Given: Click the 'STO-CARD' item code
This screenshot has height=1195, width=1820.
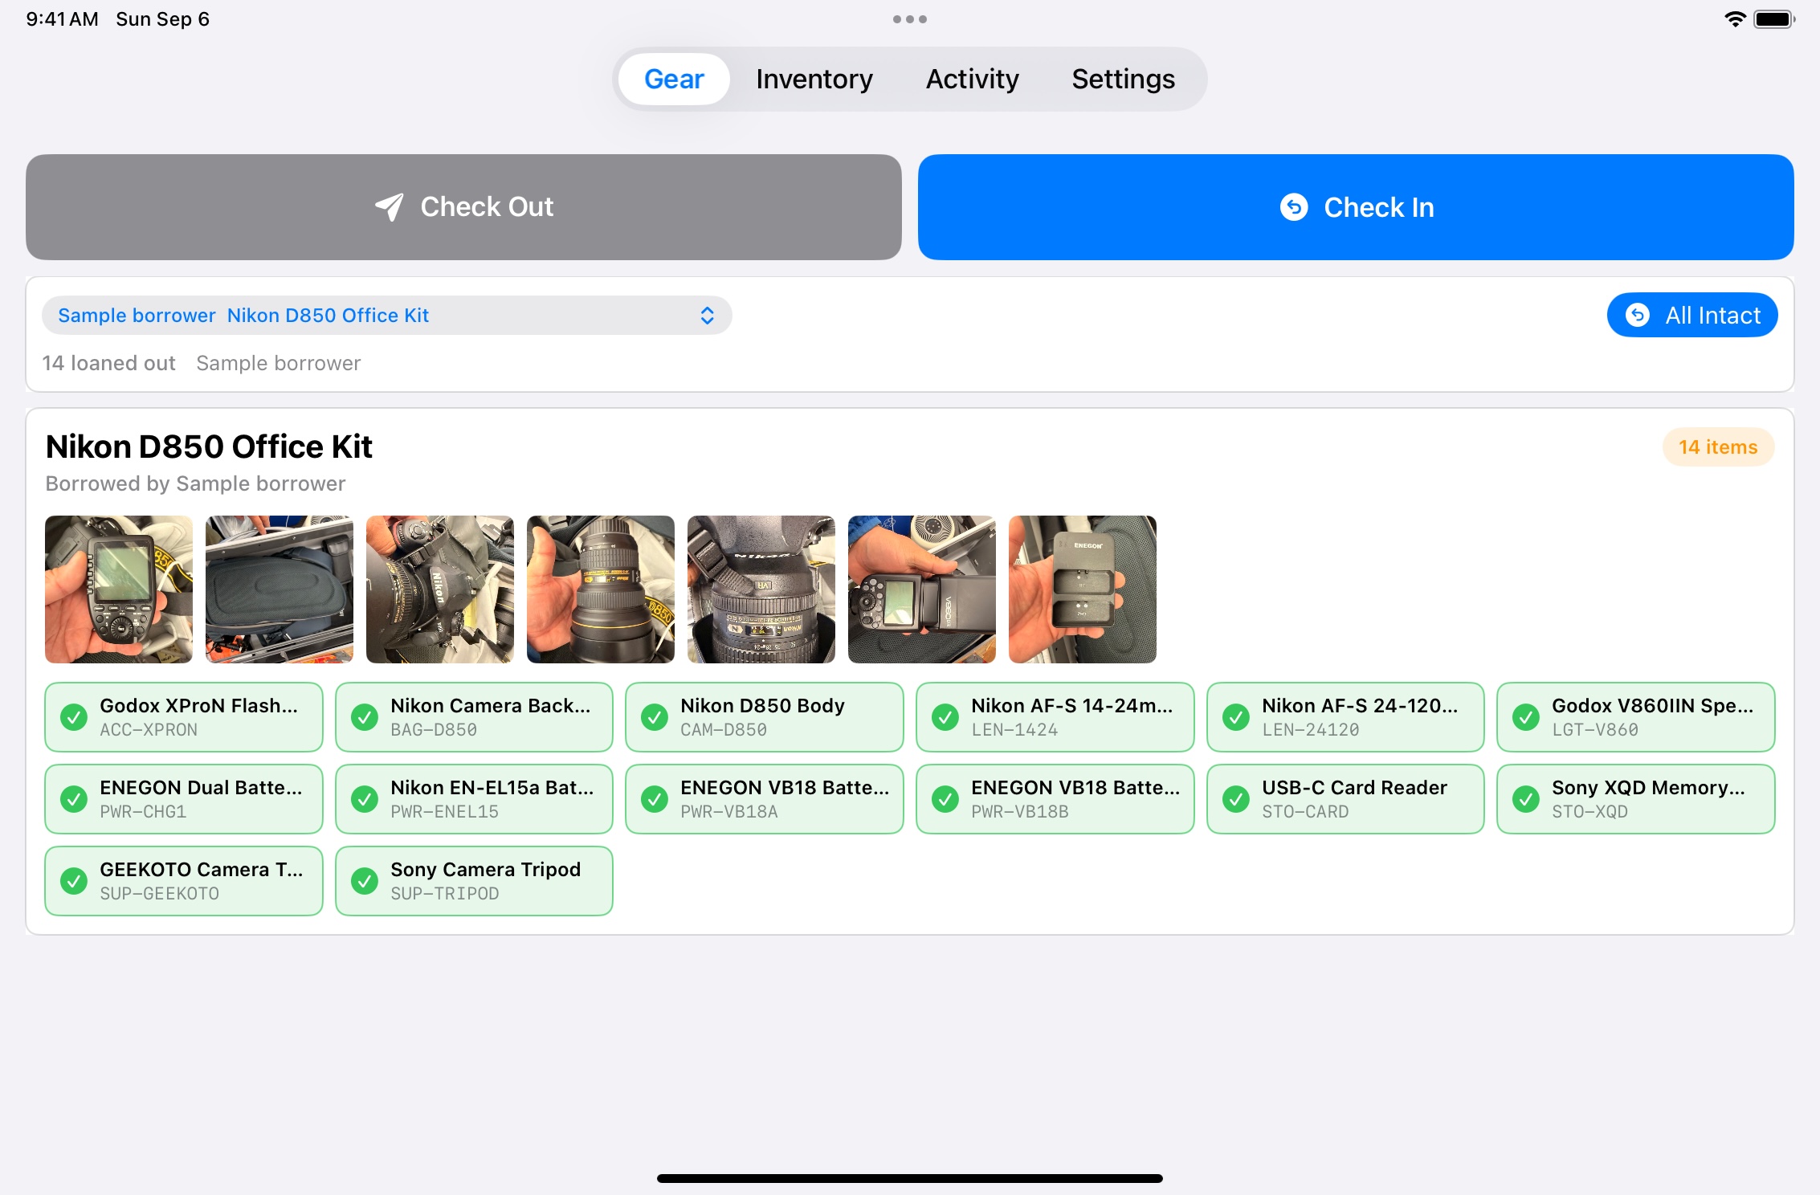Looking at the screenshot, I should (1305, 812).
